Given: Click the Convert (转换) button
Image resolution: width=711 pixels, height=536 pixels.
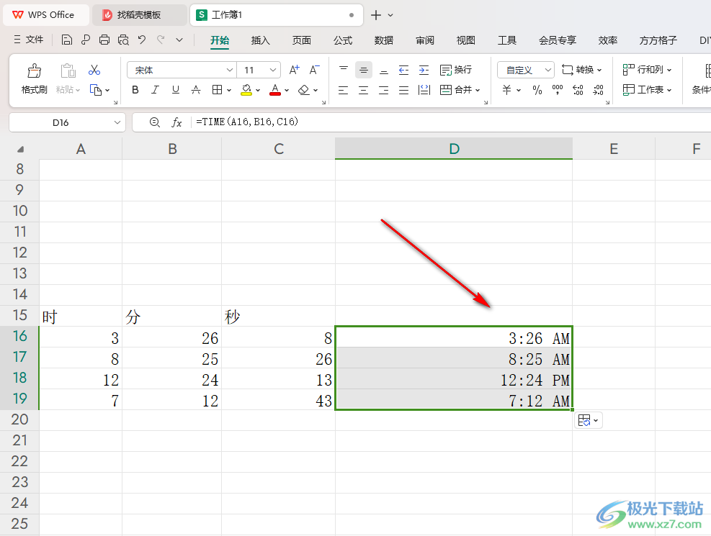Looking at the screenshot, I should 582,70.
